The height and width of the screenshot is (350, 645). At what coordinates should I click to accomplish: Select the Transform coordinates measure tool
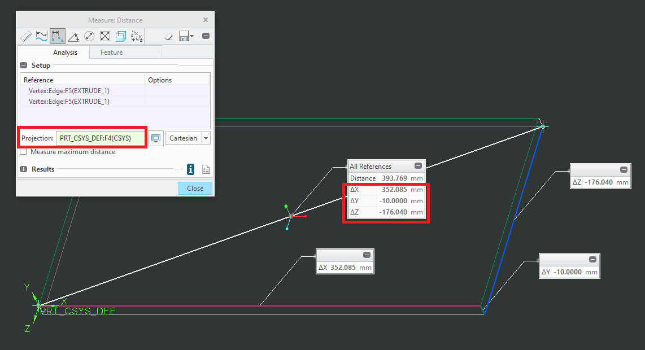point(136,36)
